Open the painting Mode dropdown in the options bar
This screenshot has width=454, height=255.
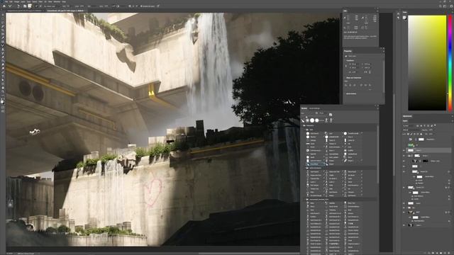(52, 6)
